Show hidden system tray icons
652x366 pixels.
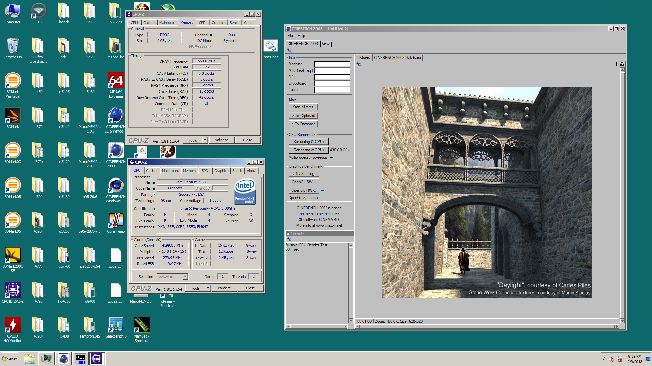pos(604,359)
